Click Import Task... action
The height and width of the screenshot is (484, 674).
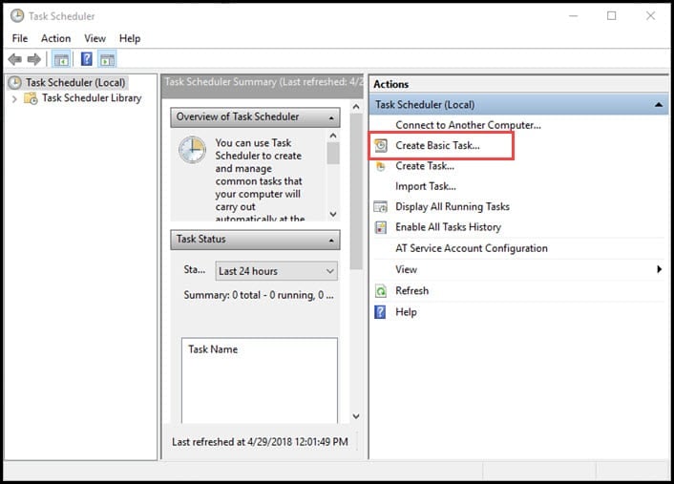426,186
